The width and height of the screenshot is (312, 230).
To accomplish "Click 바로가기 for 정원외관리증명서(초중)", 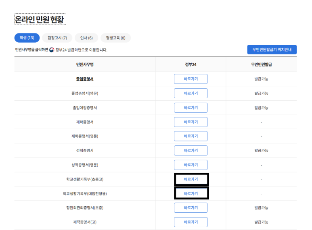I will coord(191,207).
